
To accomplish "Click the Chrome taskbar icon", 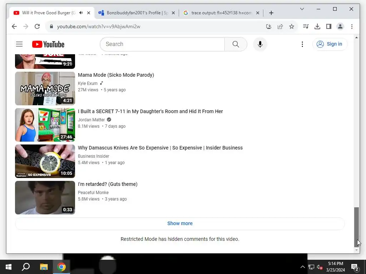I will click(61, 267).
